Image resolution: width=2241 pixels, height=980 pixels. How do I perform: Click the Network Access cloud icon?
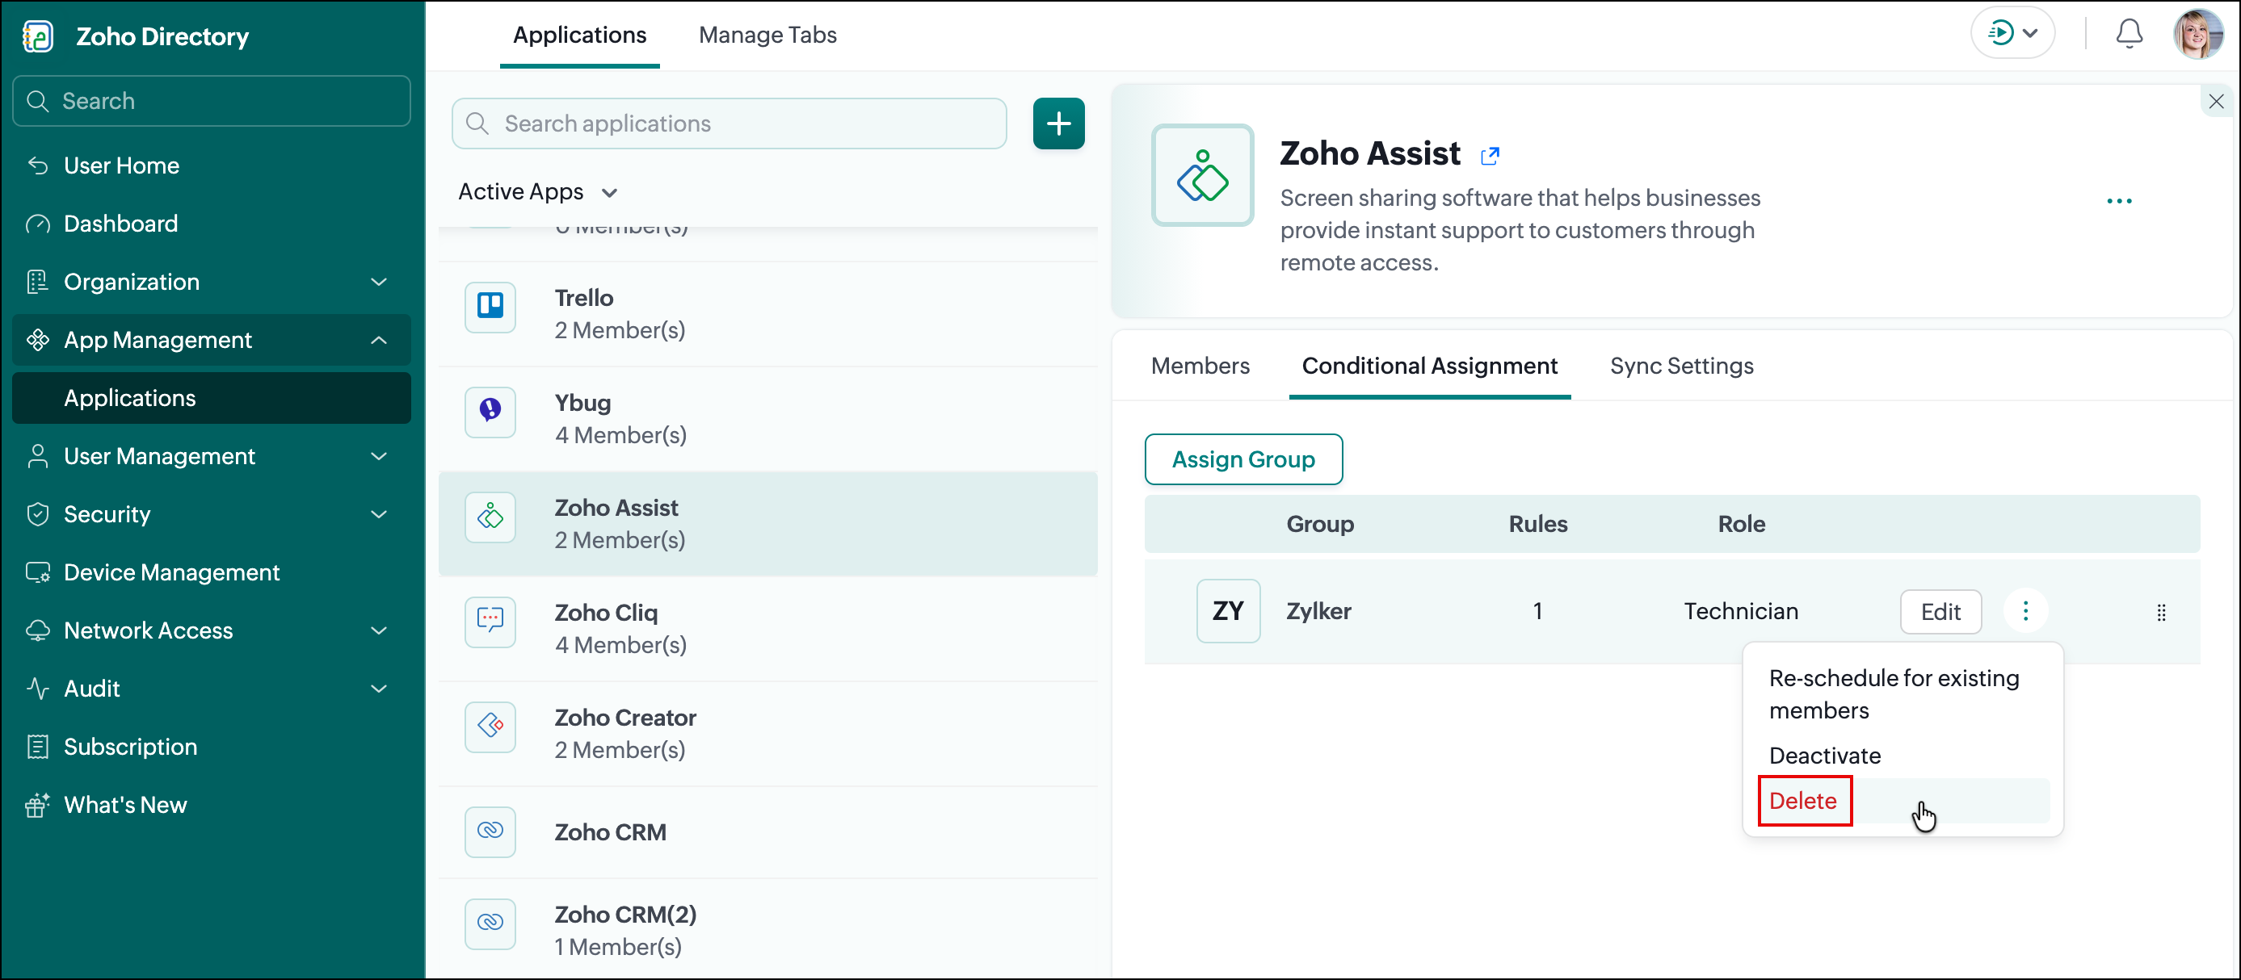37,630
